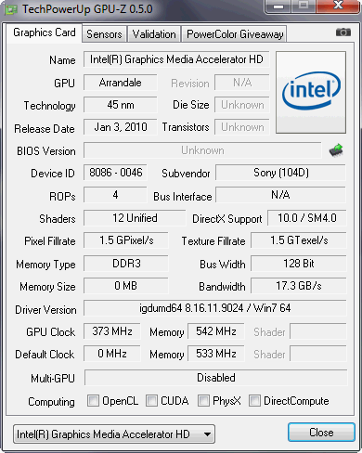Click the Default Clock field 0 MHz
The height and width of the screenshot is (453, 362).
pyautogui.click(x=112, y=354)
